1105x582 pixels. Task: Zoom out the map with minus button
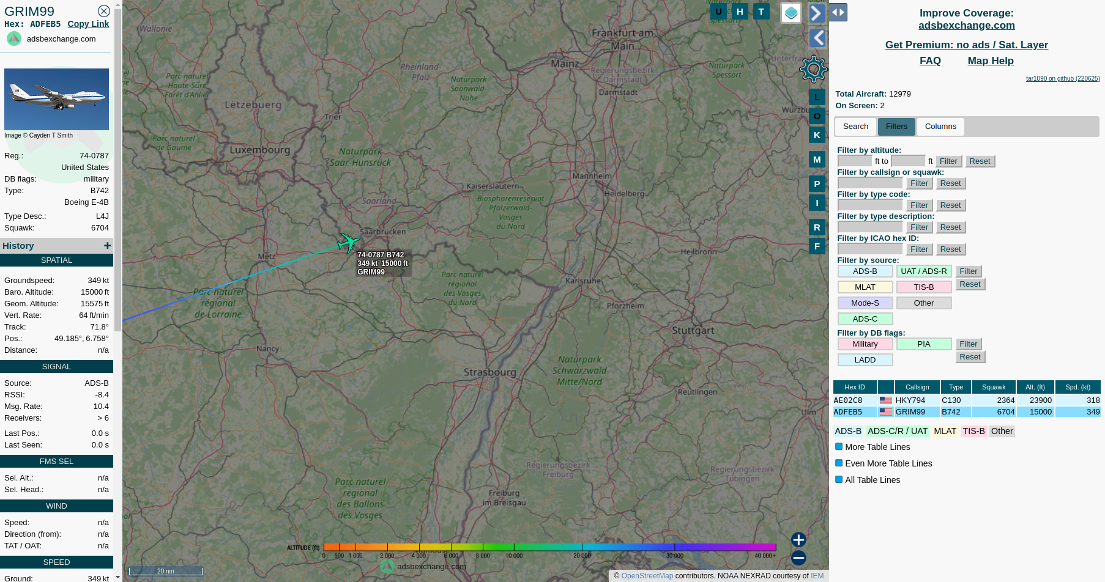tap(798, 558)
